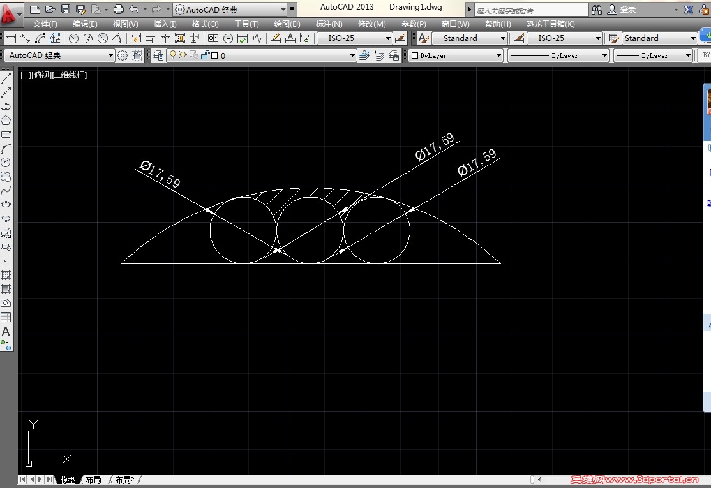Image resolution: width=711 pixels, height=488 pixels.
Task: Click the [二维线框] visual style label
Action: 70,75
